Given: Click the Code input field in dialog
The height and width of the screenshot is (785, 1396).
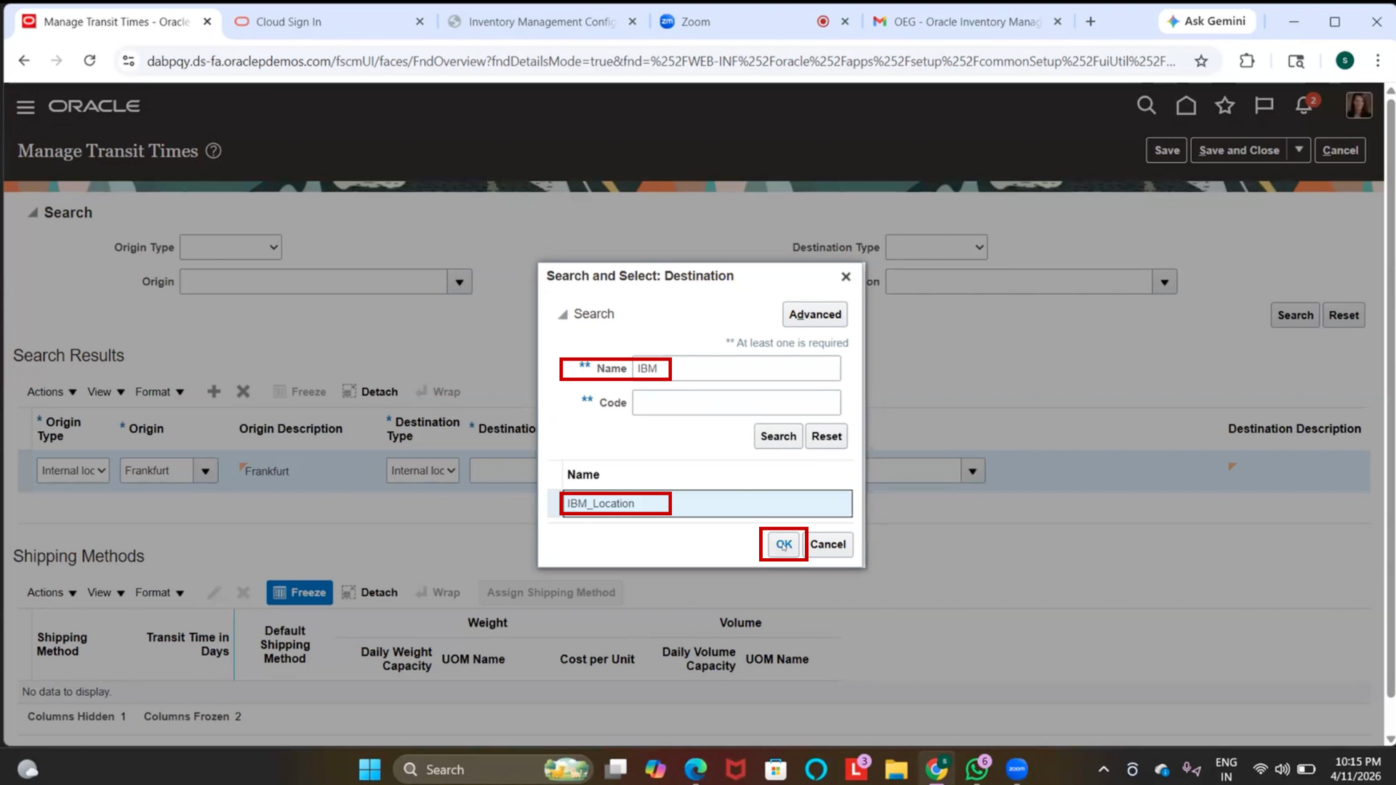Looking at the screenshot, I should coord(737,403).
